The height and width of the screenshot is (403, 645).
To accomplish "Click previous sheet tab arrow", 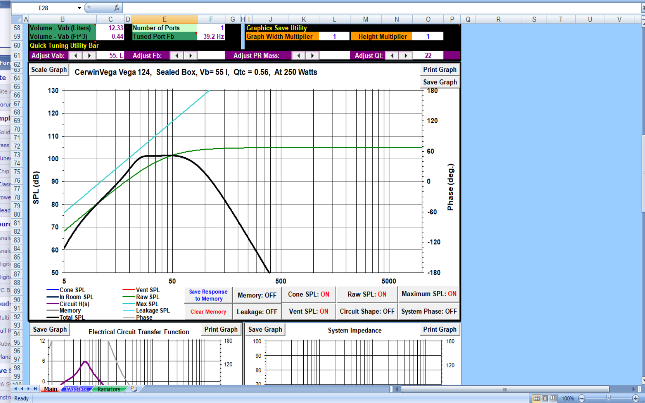I will tap(22, 389).
